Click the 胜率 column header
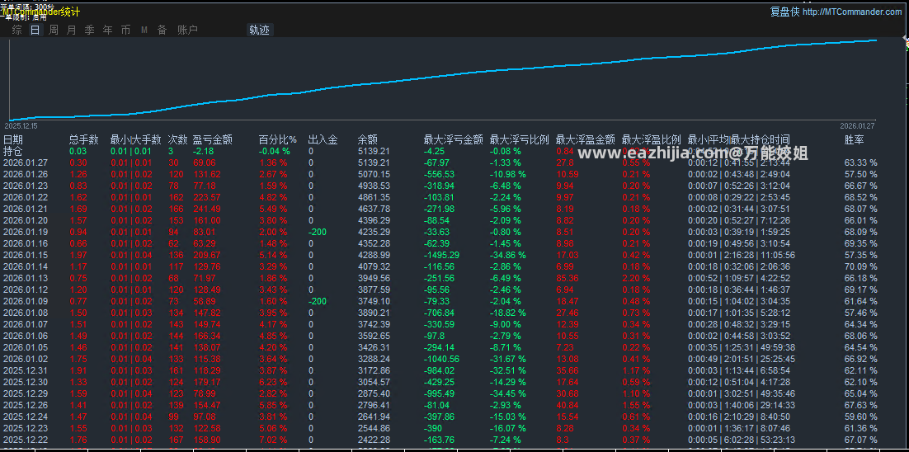Viewport: 909px width, 452px height. 855,139
